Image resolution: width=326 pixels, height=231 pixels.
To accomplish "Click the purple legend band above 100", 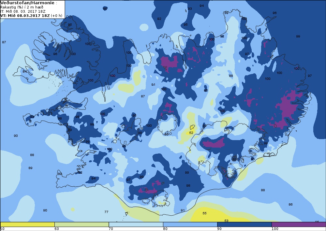I will tap(299, 224).
